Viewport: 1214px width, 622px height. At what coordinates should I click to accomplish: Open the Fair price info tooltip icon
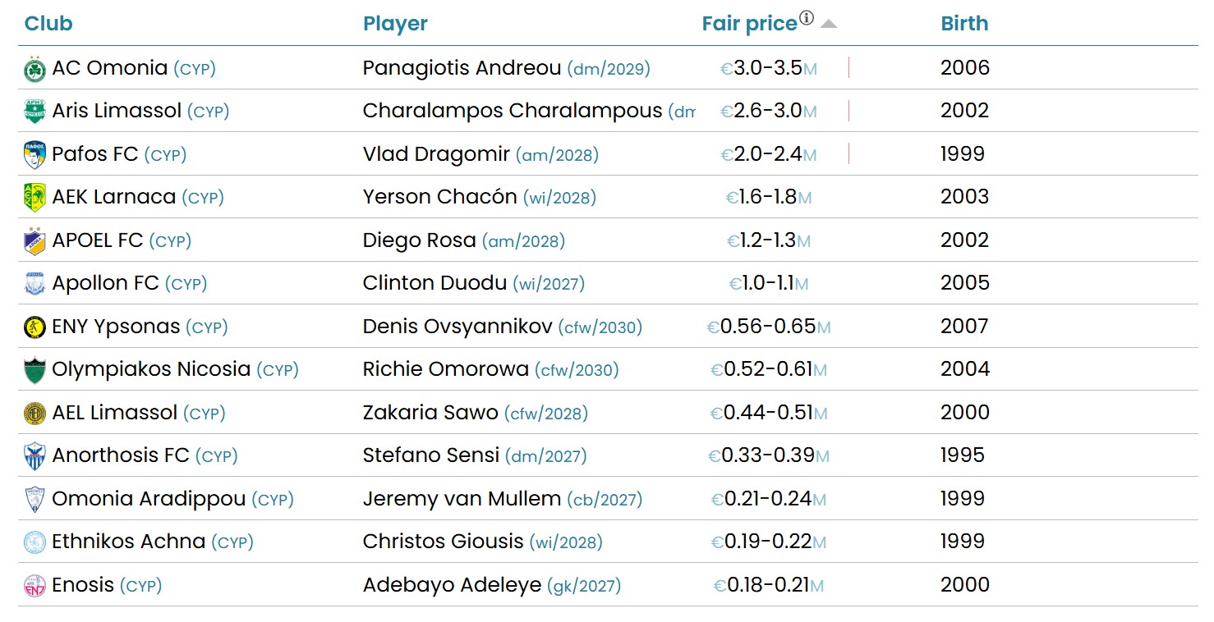tap(807, 18)
